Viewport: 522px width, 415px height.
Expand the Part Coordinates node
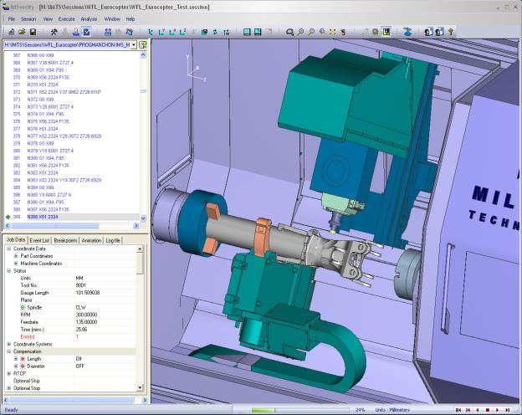[16, 256]
